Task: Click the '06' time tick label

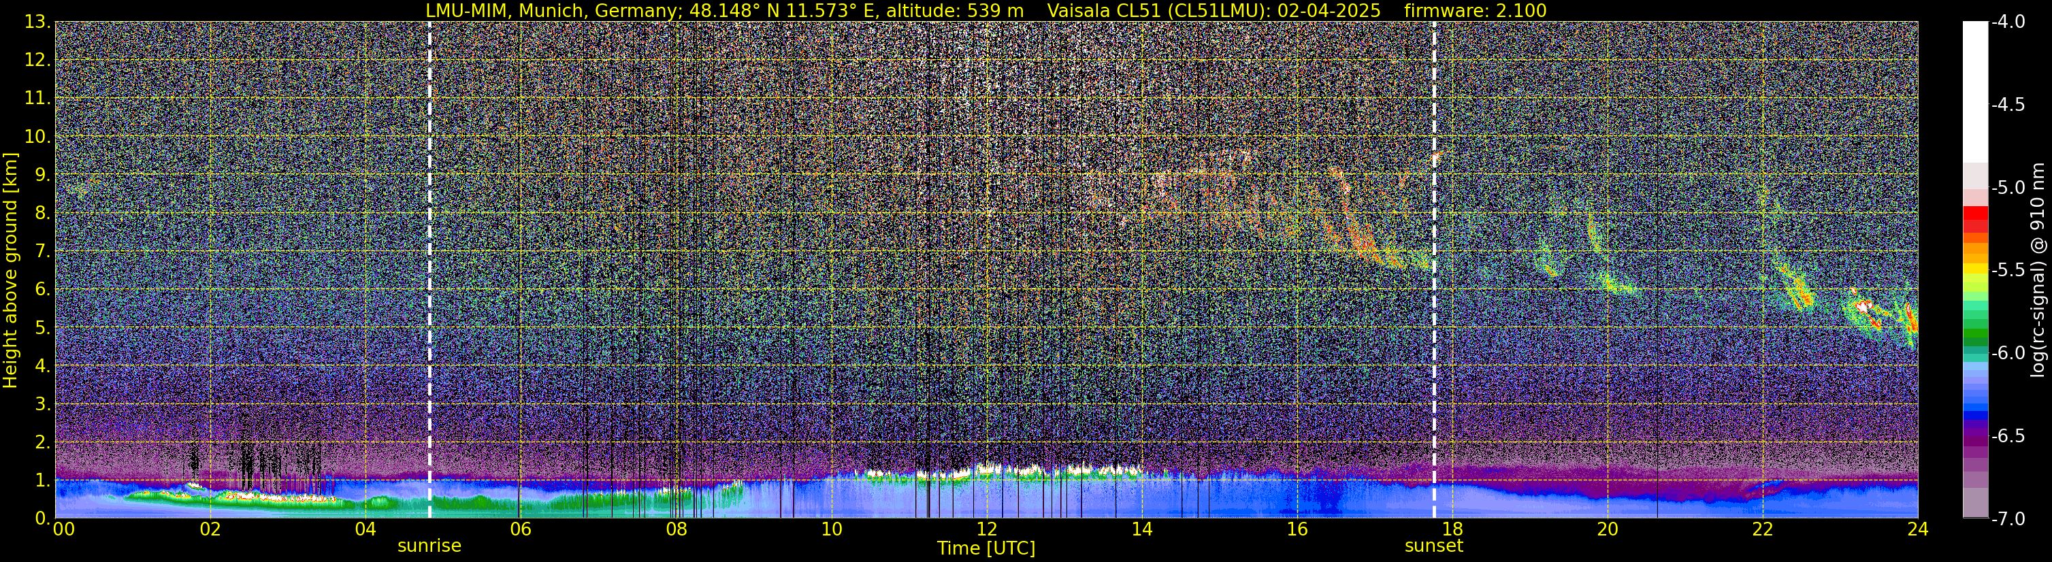Action: pos(520,530)
